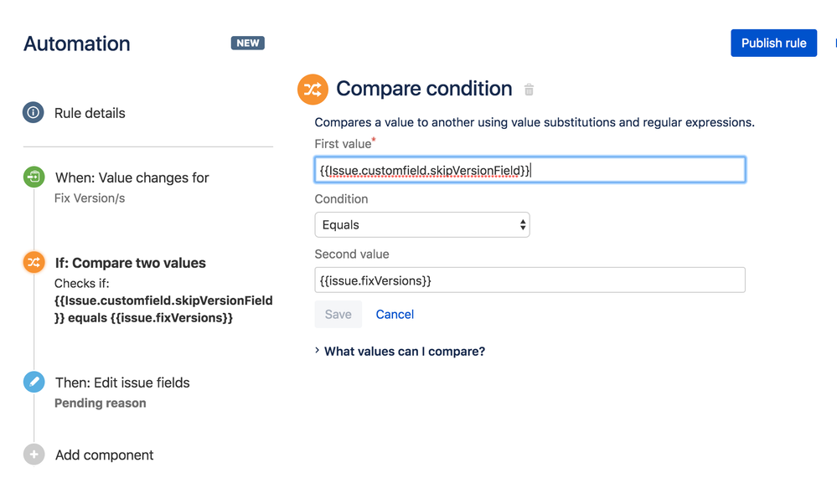The image size is (837, 483).
Task: Click the chevron beside 'What values can I compare?'
Action: [318, 352]
